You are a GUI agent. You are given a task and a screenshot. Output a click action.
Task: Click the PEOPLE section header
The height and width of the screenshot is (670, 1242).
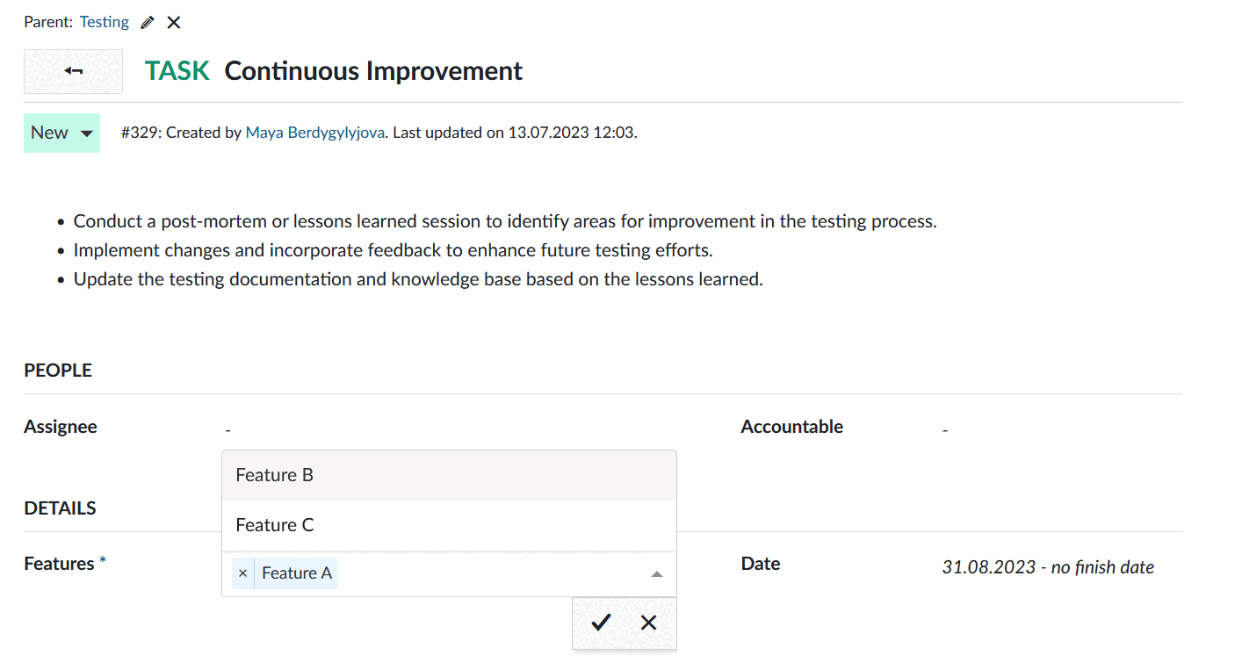[x=58, y=370]
